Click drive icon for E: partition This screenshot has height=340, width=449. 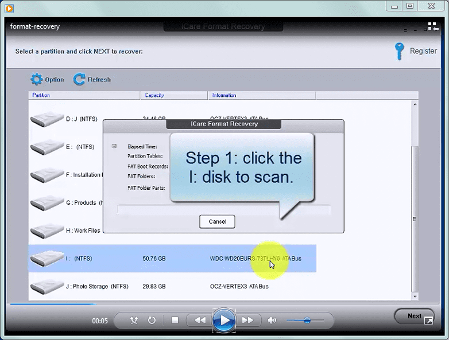[x=47, y=147]
